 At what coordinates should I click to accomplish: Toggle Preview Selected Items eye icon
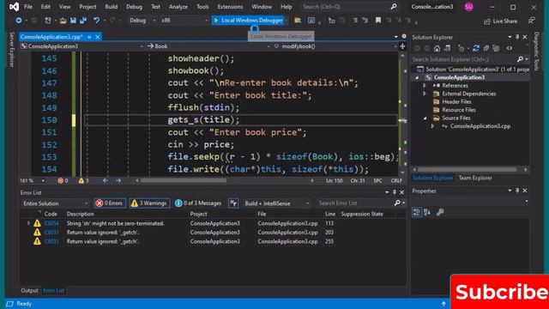click(x=510, y=48)
